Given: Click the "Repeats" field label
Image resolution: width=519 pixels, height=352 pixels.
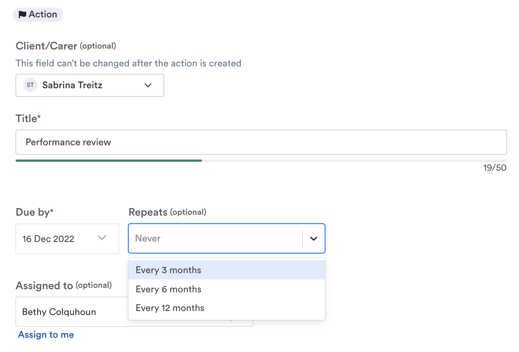Looking at the screenshot, I should coord(148,212).
